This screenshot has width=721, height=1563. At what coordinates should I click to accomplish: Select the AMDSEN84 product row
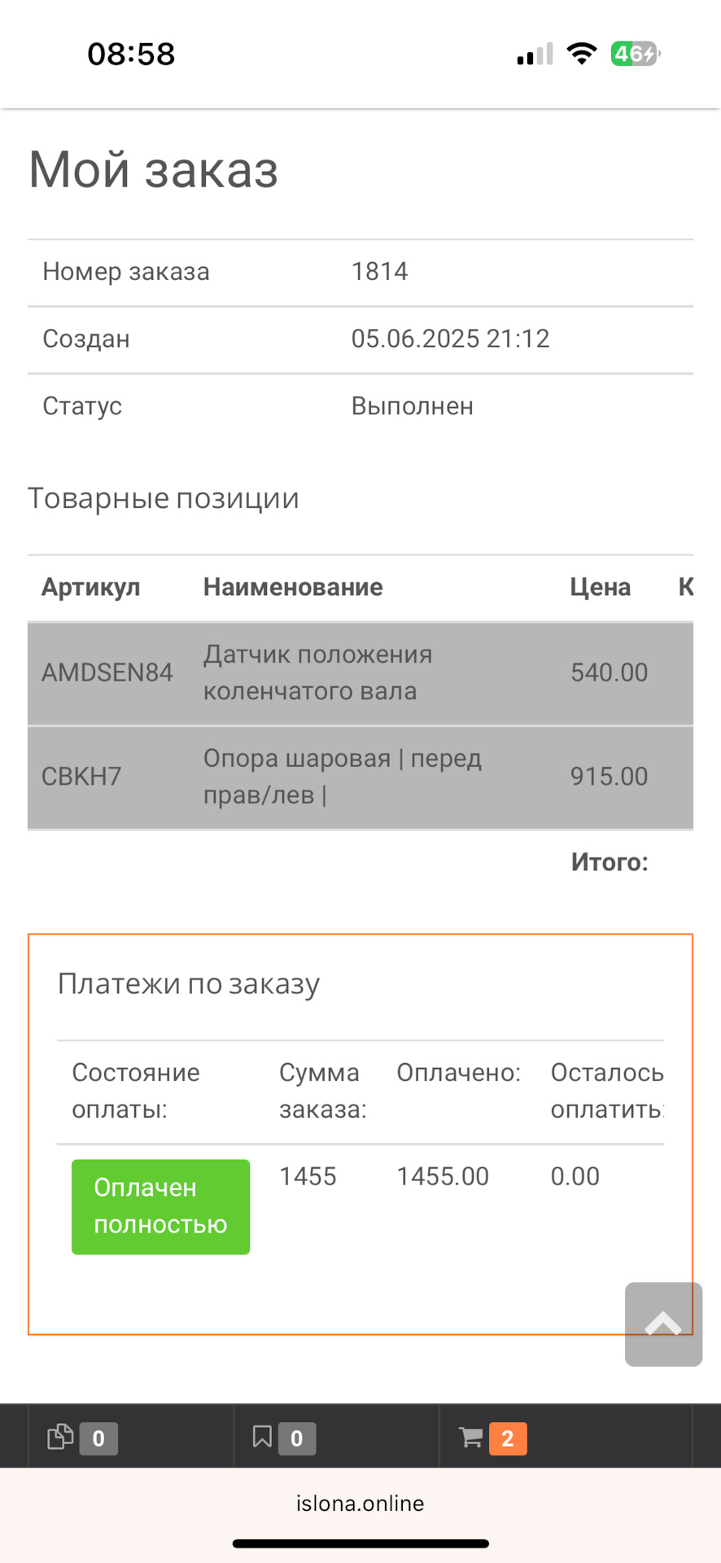tap(360, 673)
